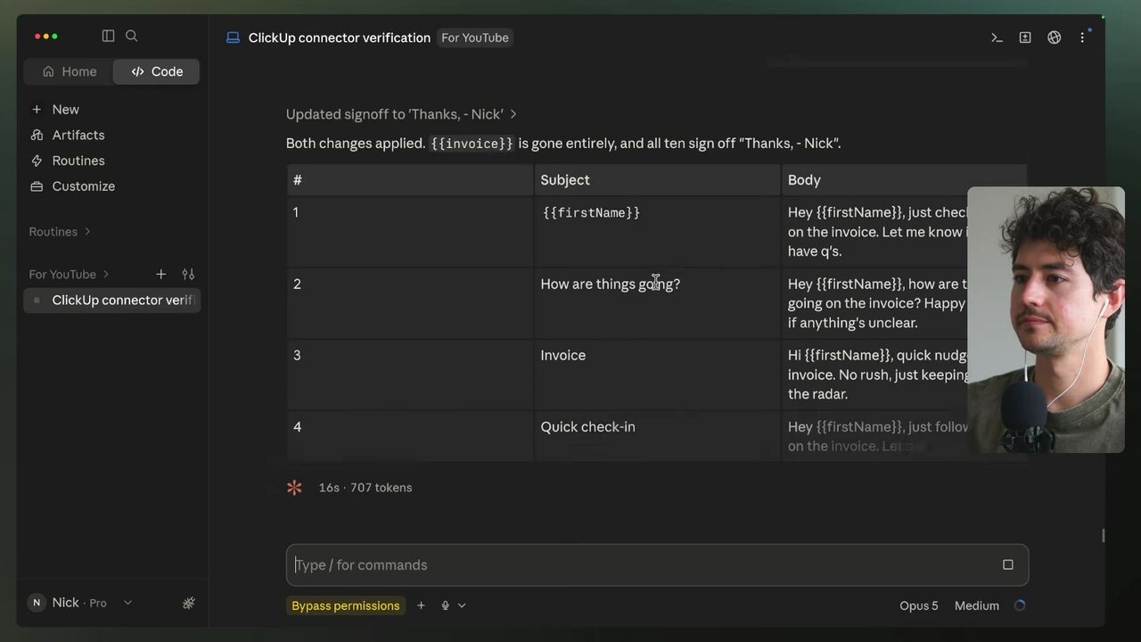Open Artifacts in the sidebar
This screenshot has height=642, width=1141.
click(x=68, y=135)
